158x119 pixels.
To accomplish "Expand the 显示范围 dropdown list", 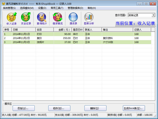I will (x=153, y=15).
